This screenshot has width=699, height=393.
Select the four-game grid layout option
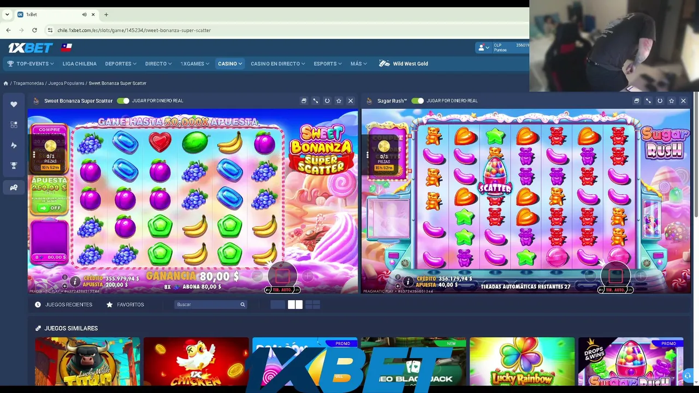pos(313,305)
